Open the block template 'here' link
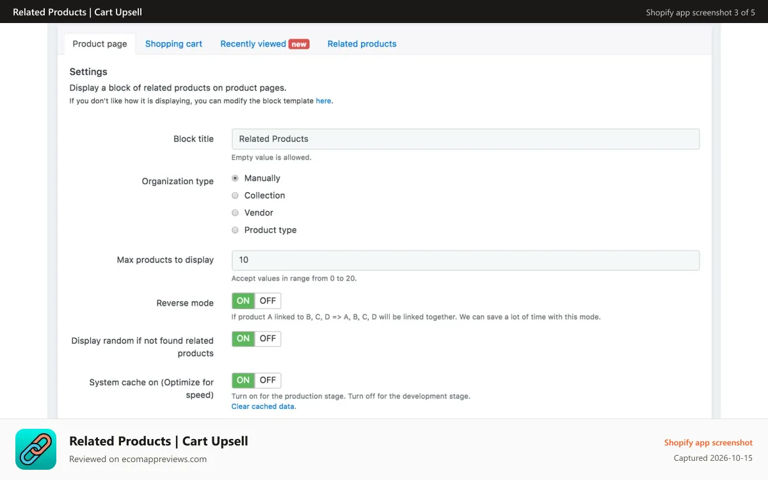The image size is (768, 480). [323, 100]
